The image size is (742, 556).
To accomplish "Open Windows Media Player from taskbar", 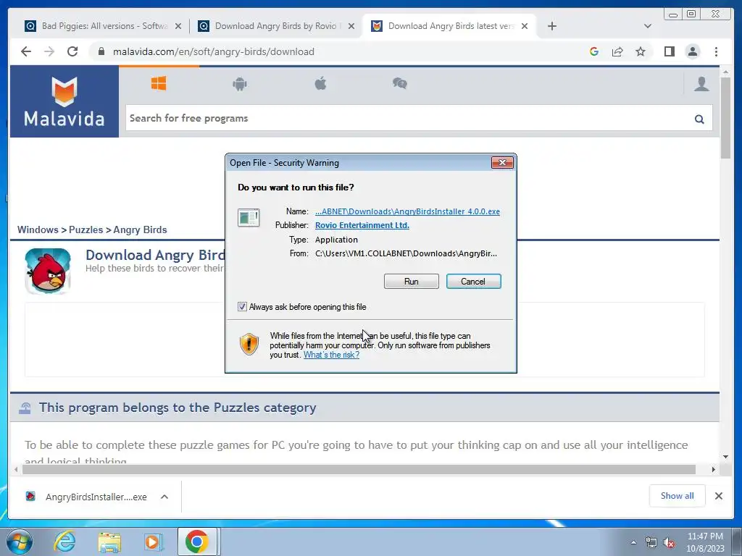I will coord(154,542).
